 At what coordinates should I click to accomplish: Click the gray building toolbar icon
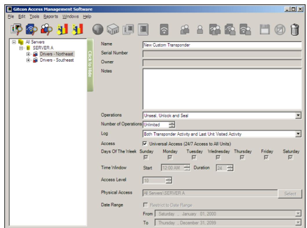click(x=113, y=29)
